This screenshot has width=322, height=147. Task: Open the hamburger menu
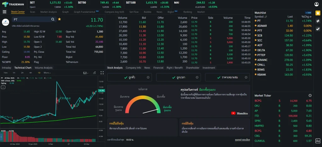[4, 12]
